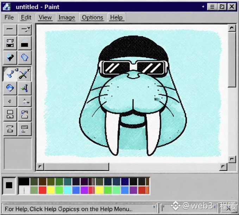Open the Help menu
239x215 pixels.
[x=116, y=17]
